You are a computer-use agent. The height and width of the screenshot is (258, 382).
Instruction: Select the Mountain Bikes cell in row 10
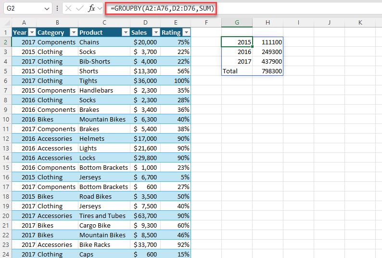click(x=103, y=119)
